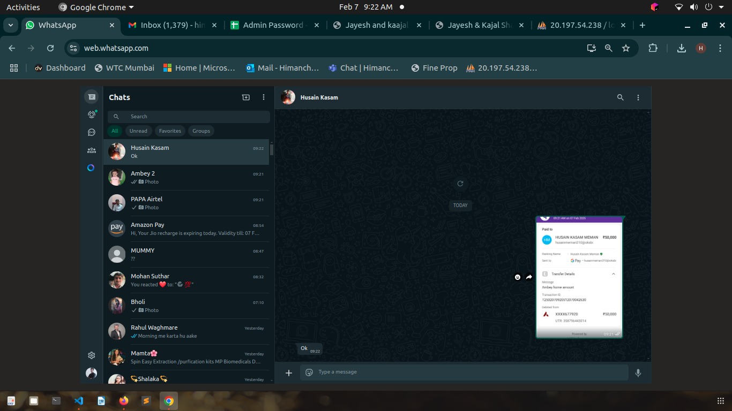Open WhatsApp settings gear icon

[92, 355]
